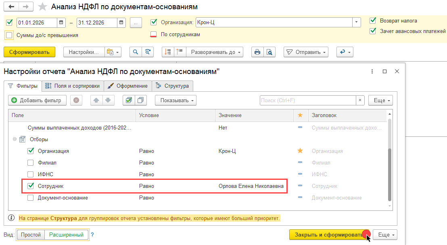Open Разворачивать до dropdown

click(214, 52)
